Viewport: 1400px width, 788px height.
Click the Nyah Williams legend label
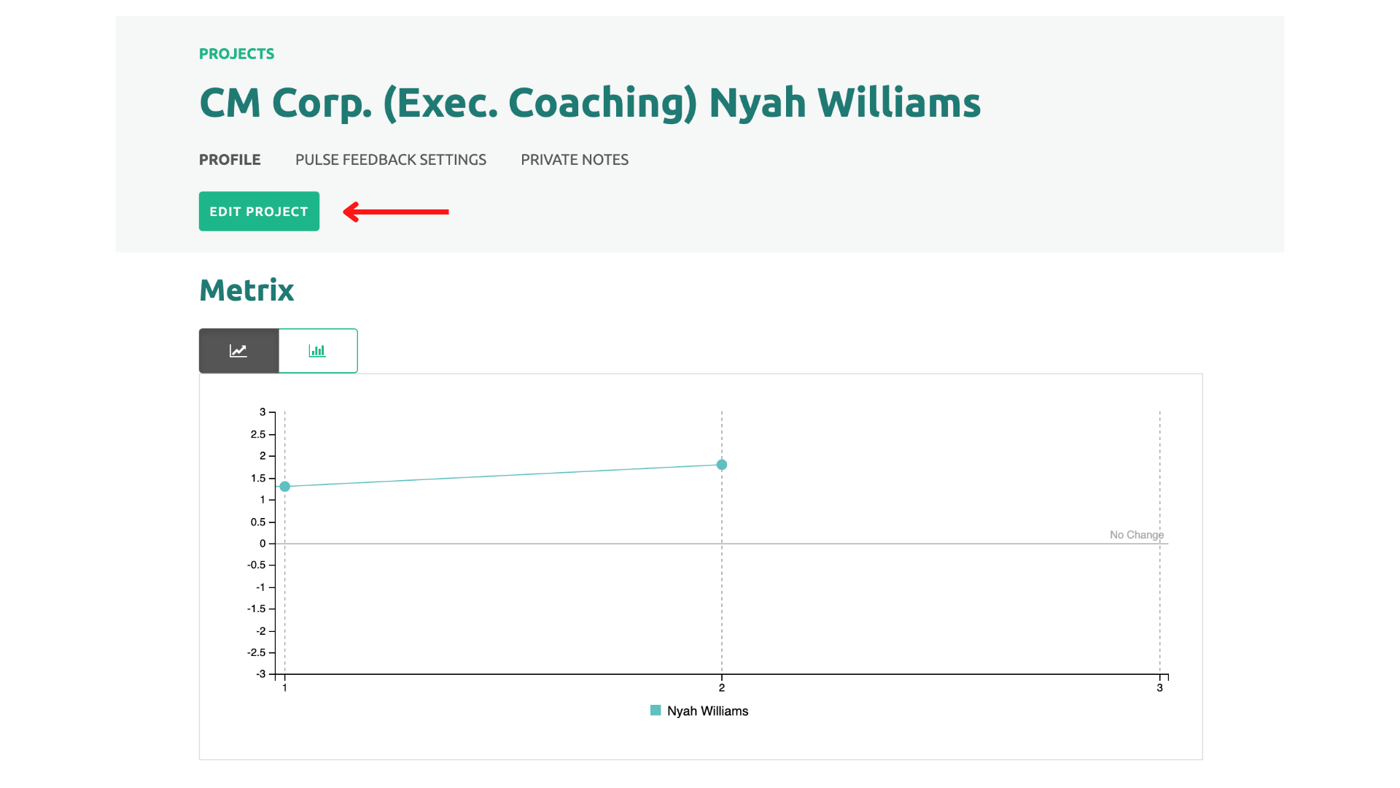(x=707, y=711)
